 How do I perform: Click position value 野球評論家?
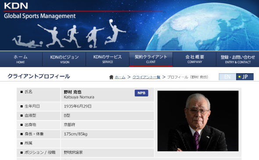click(73, 153)
